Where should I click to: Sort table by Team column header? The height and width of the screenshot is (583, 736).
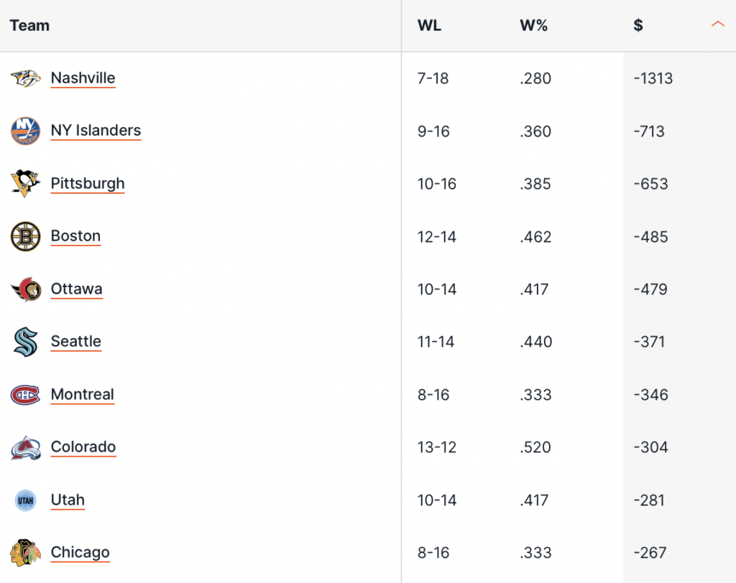pos(30,26)
